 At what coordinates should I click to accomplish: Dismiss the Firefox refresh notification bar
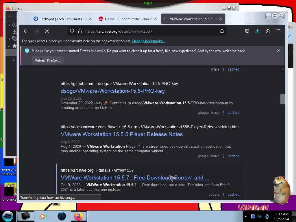point(278,51)
